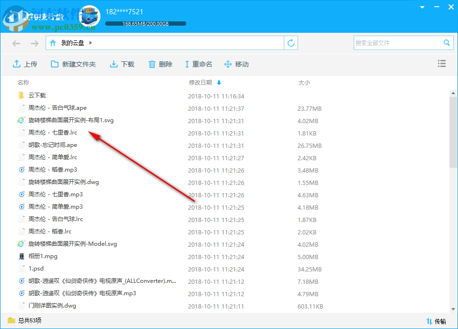
Task: Click the vertical scrollbar thumb
Action: (x=453, y=132)
